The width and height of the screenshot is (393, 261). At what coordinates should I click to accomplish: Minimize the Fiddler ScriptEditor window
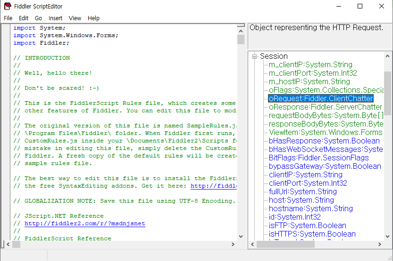point(339,6)
